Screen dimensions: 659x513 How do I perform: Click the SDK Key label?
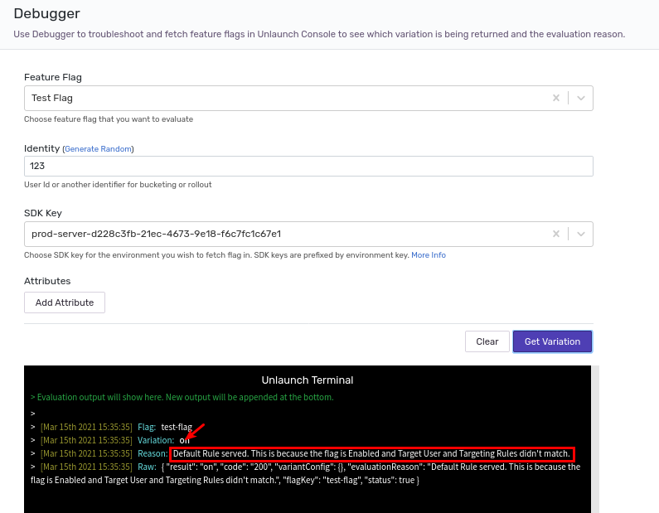pos(43,213)
